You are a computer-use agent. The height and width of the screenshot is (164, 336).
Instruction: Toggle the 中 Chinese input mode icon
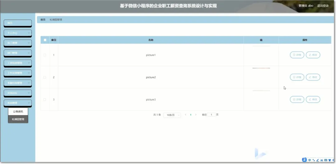pyautogui.click(x=310, y=160)
